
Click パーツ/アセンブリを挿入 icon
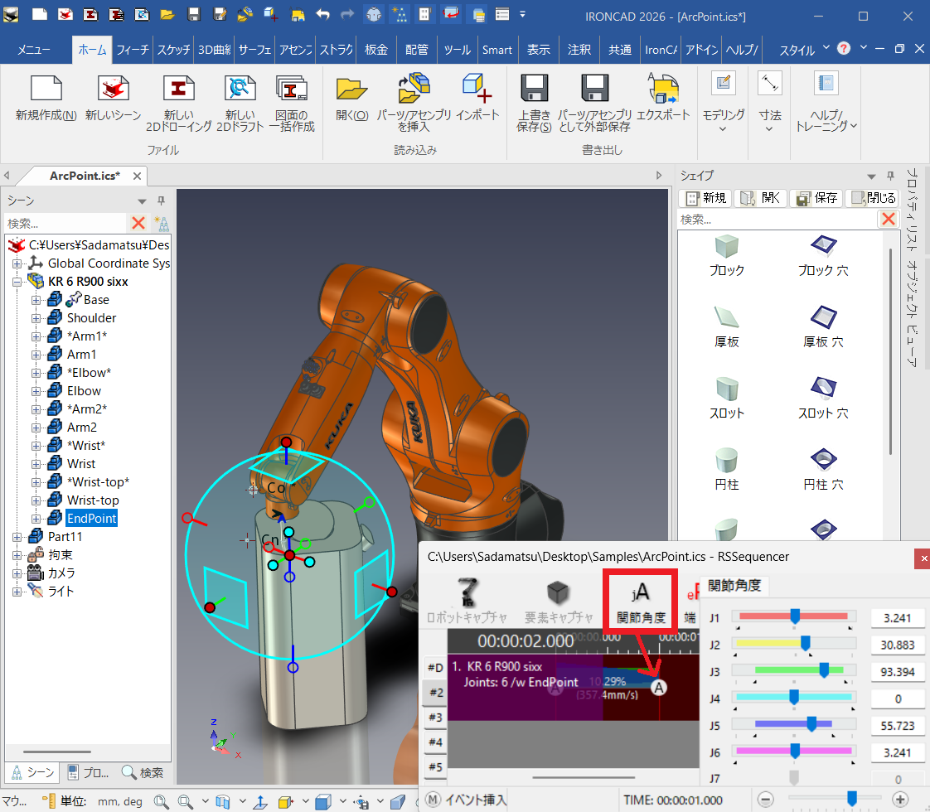click(x=414, y=88)
